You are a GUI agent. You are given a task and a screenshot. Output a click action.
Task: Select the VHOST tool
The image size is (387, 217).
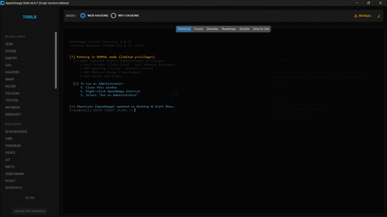10,181
